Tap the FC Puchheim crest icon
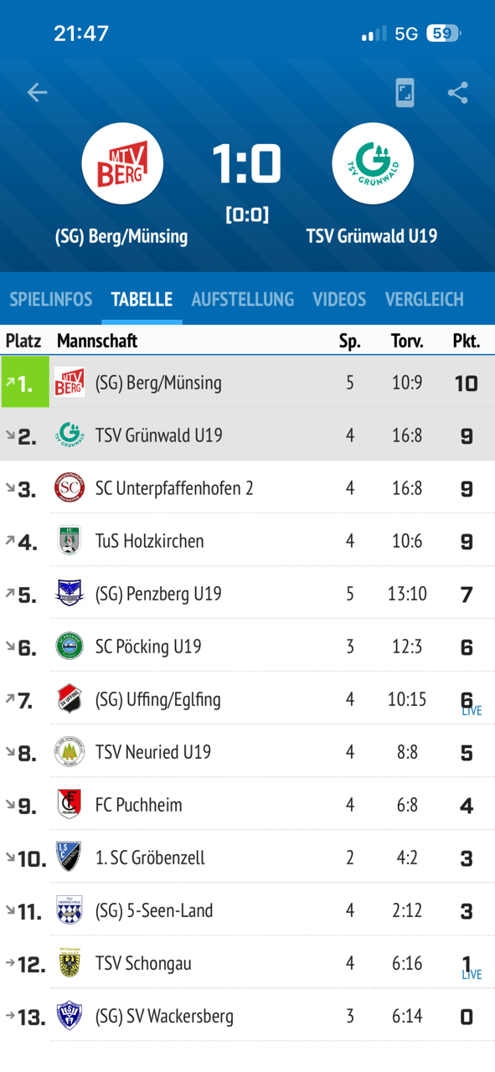495x1072 pixels. click(x=70, y=804)
